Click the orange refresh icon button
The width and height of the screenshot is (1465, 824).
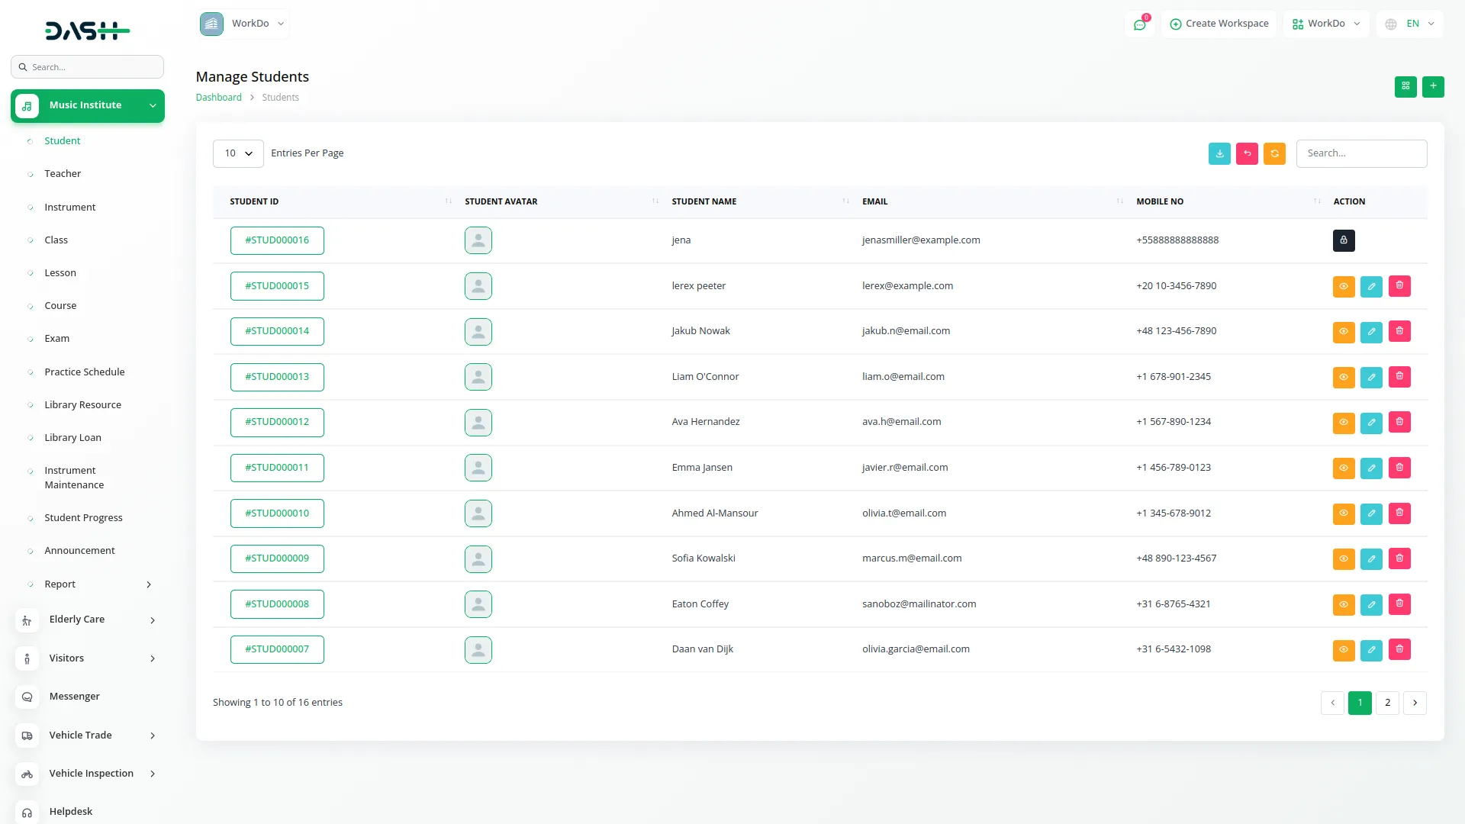click(1274, 153)
